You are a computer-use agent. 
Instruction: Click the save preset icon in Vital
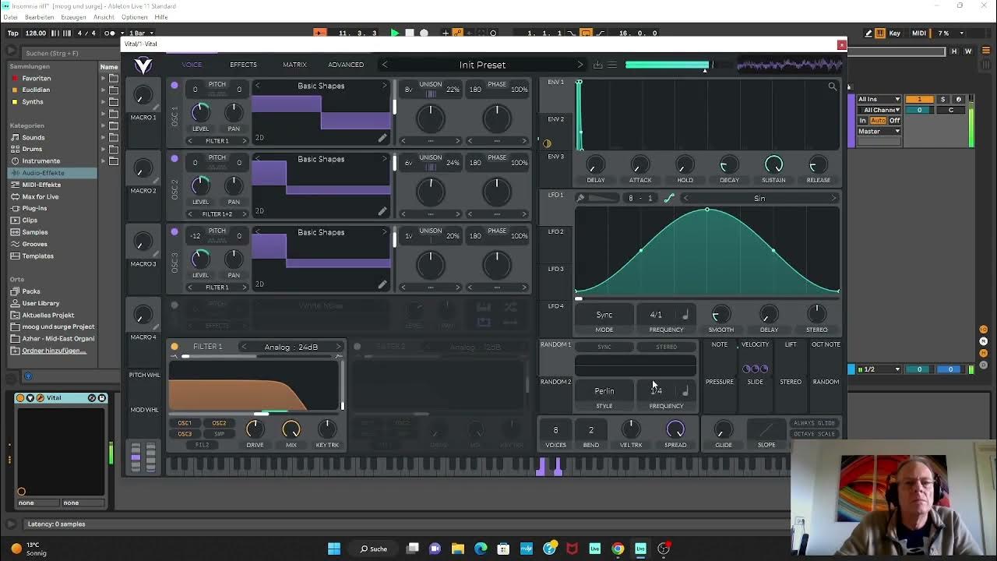(598, 65)
